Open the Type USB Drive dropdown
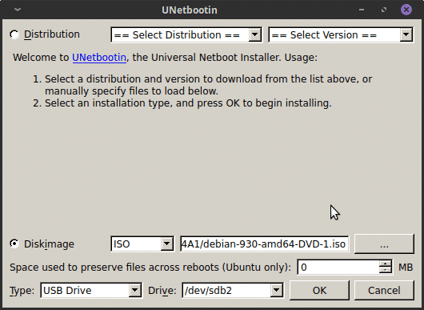This screenshot has width=424, height=310. click(91, 291)
